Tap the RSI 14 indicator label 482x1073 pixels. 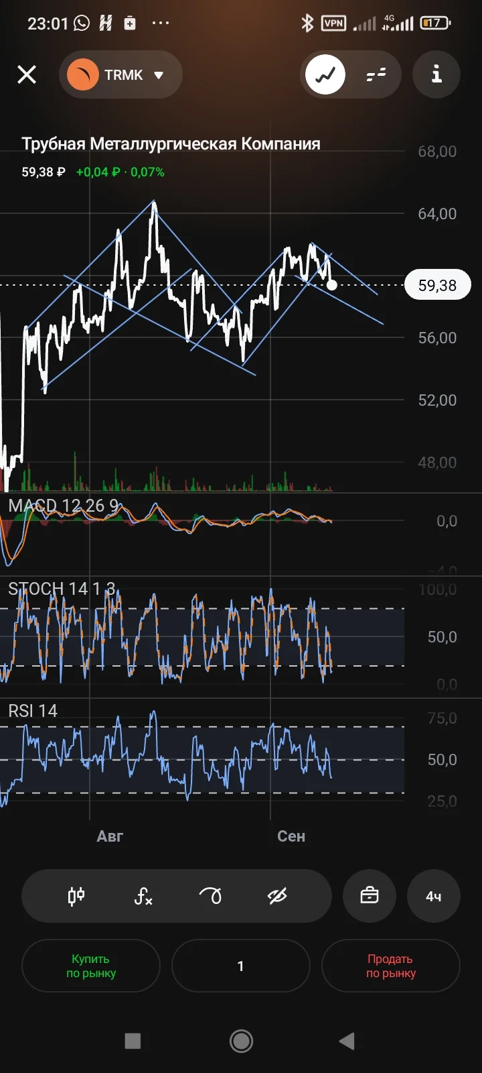pyautogui.click(x=33, y=711)
